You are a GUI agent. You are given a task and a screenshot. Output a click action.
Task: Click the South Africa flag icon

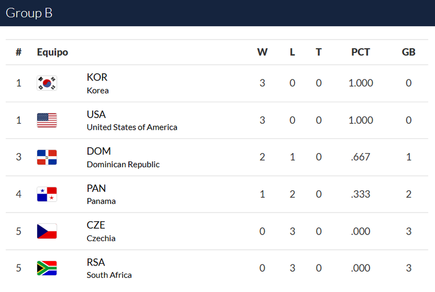[47, 268]
